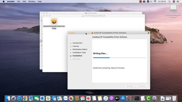Open Apple TV app in the Dock
The height and width of the screenshot is (102, 182).
pos(117,98)
